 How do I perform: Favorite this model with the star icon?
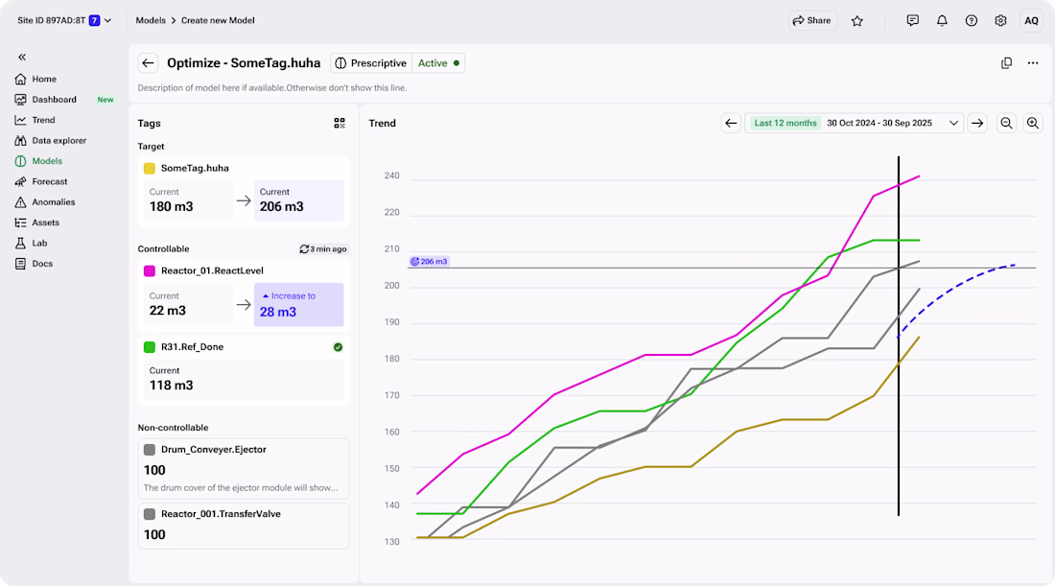tap(857, 20)
